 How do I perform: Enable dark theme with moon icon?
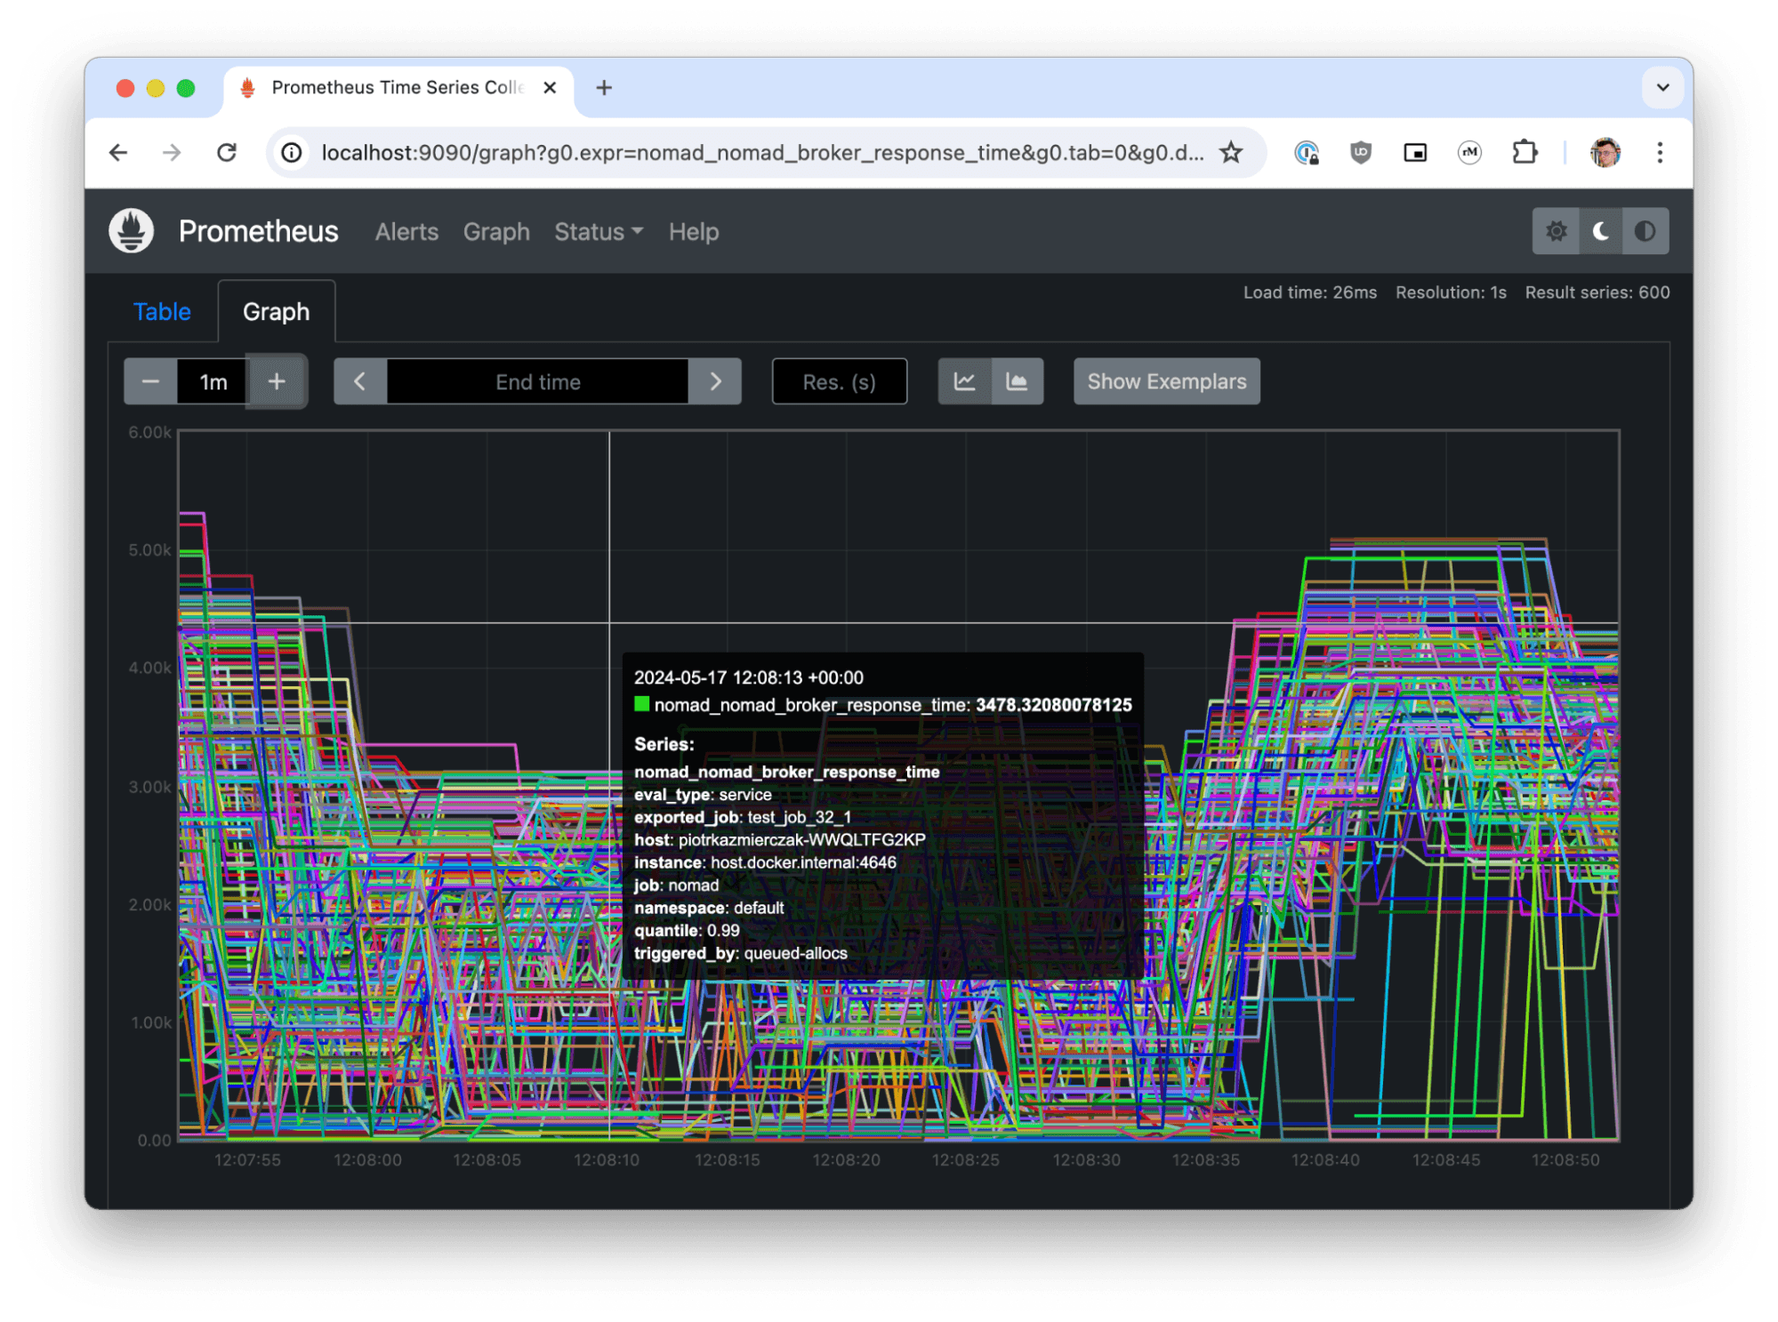(1600, 231)
